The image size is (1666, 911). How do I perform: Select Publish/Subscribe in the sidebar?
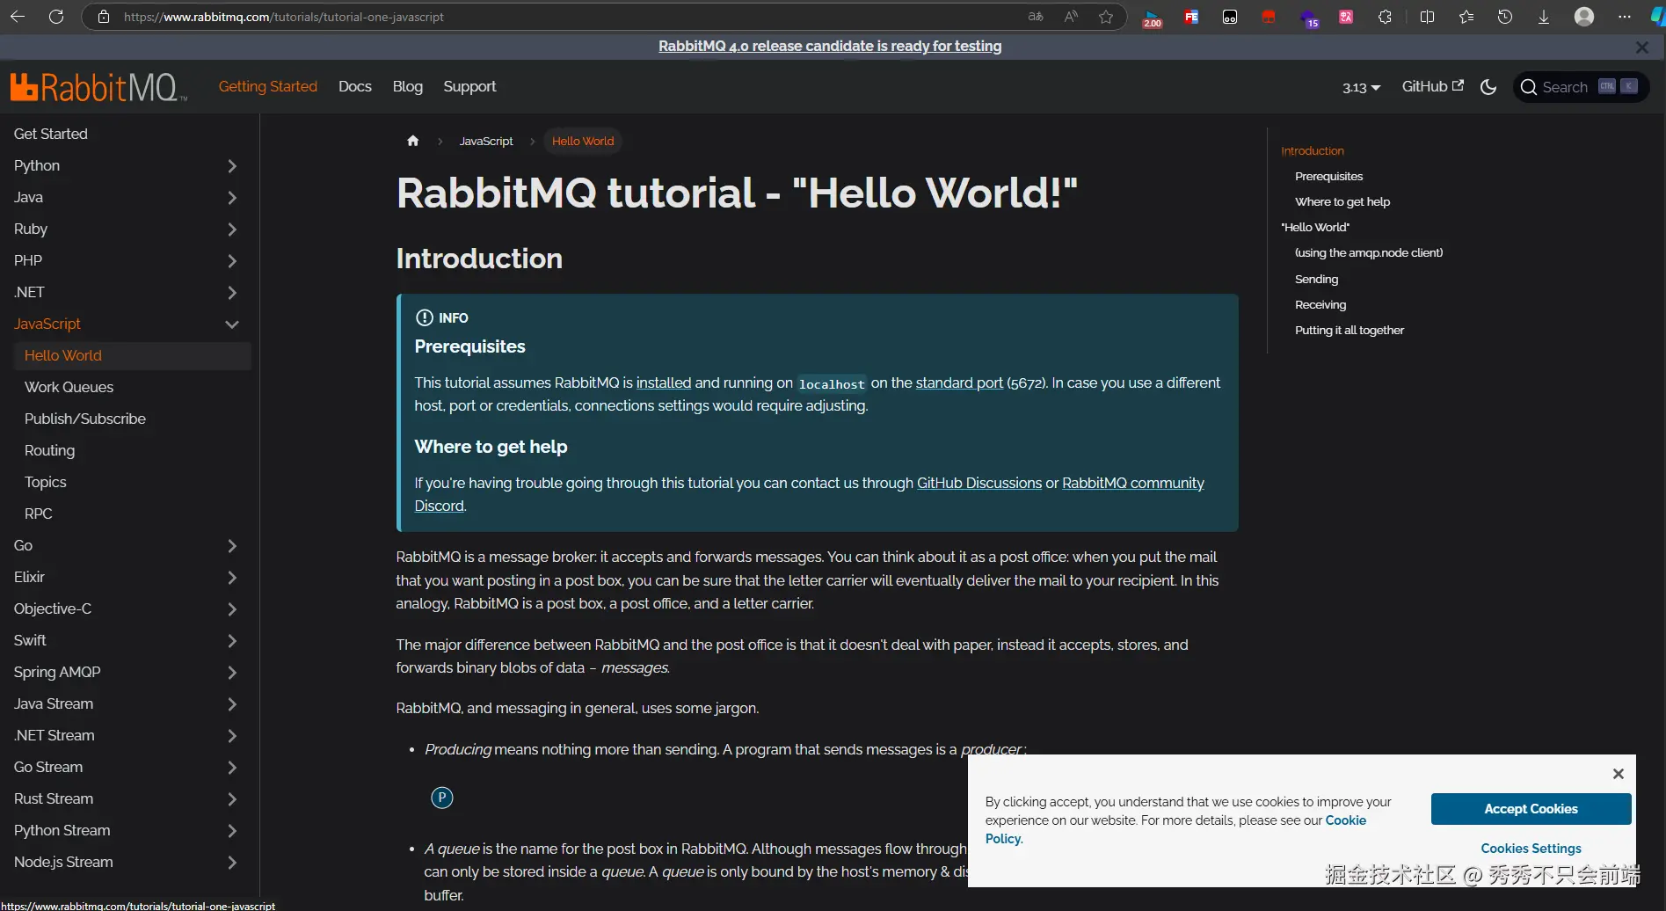(x=85, y=419)
